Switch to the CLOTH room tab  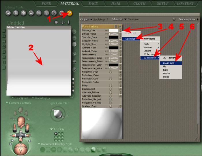click(139, 3)
